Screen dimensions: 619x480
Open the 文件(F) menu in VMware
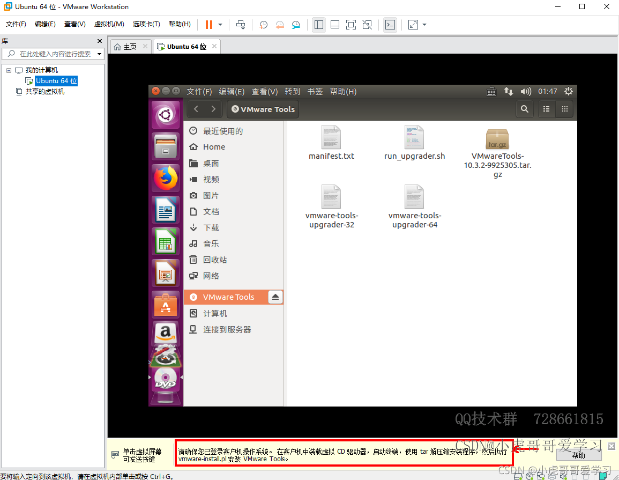coord(16,24)
